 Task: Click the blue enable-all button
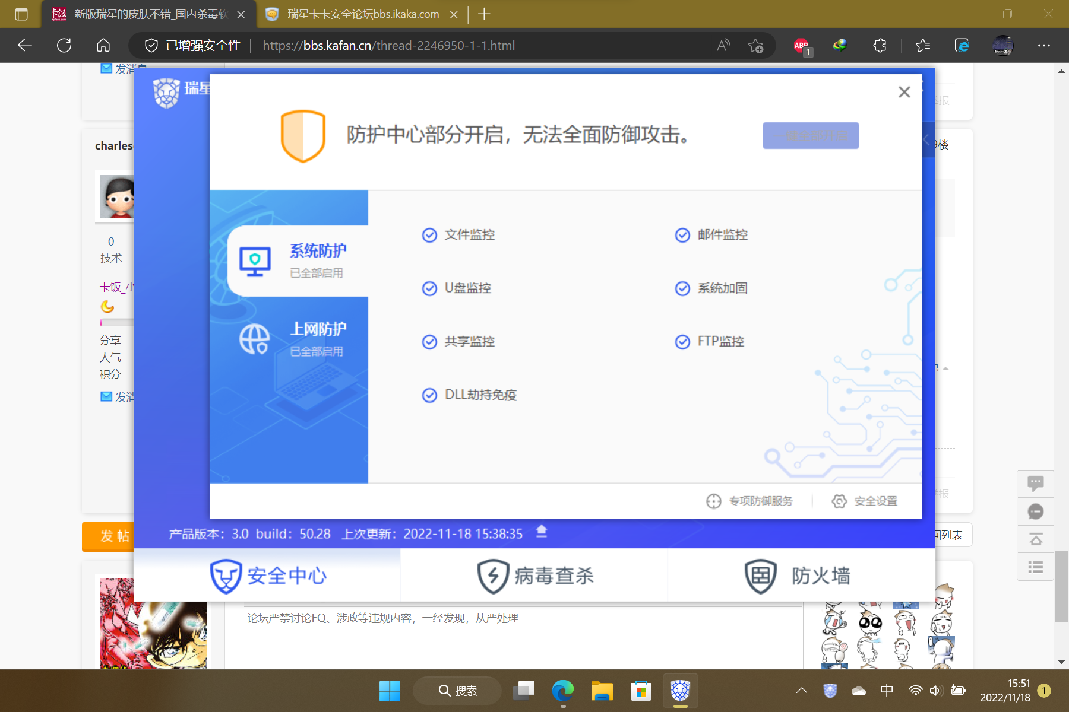[811, 136]
